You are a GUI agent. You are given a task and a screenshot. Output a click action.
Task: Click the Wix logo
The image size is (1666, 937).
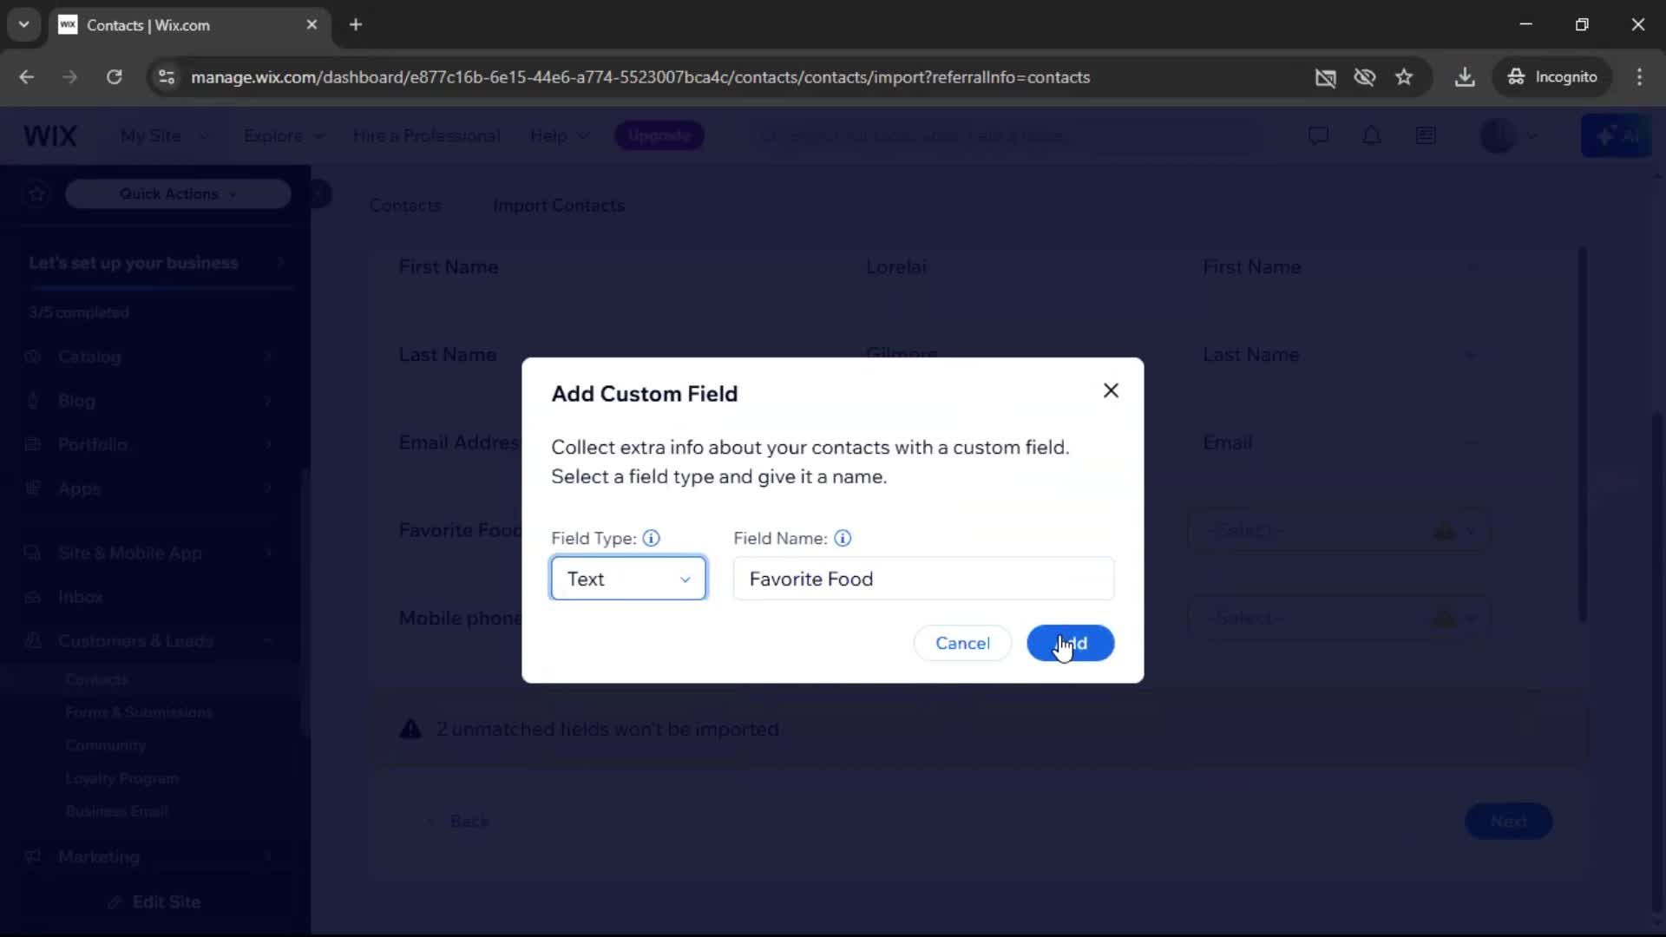[x=50, y=136]
